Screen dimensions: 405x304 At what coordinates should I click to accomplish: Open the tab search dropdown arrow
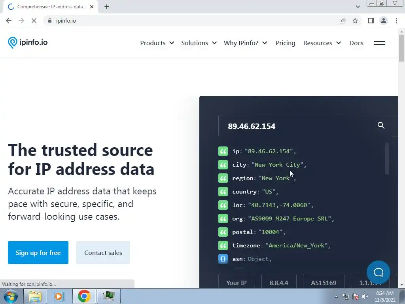358,7
